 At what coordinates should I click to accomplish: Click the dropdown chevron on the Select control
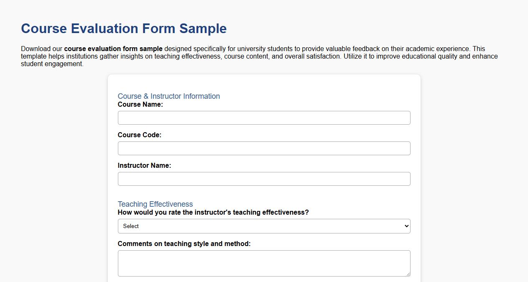pyautogui.click(x=405, y=226)
